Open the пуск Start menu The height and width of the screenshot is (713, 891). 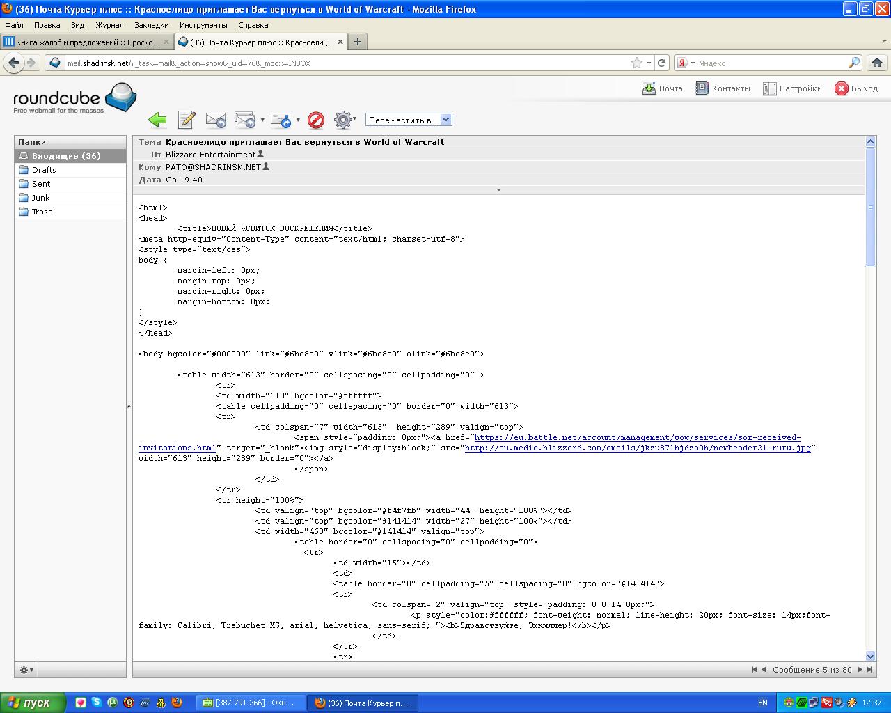[x=33, y=703]
